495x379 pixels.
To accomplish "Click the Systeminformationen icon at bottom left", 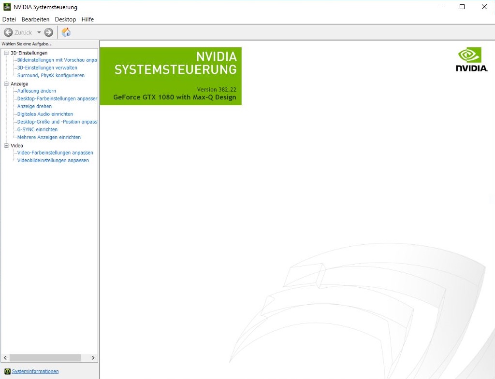I will tap(8, 371).
